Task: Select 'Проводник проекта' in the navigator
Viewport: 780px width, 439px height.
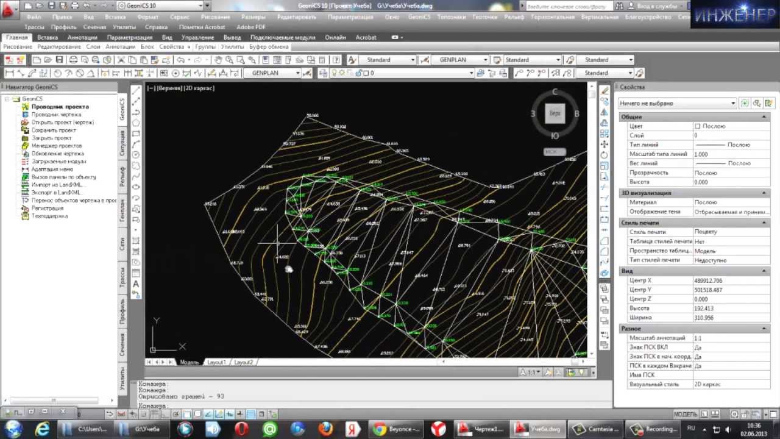Action: pyautogui.click(x=60, y=107)
